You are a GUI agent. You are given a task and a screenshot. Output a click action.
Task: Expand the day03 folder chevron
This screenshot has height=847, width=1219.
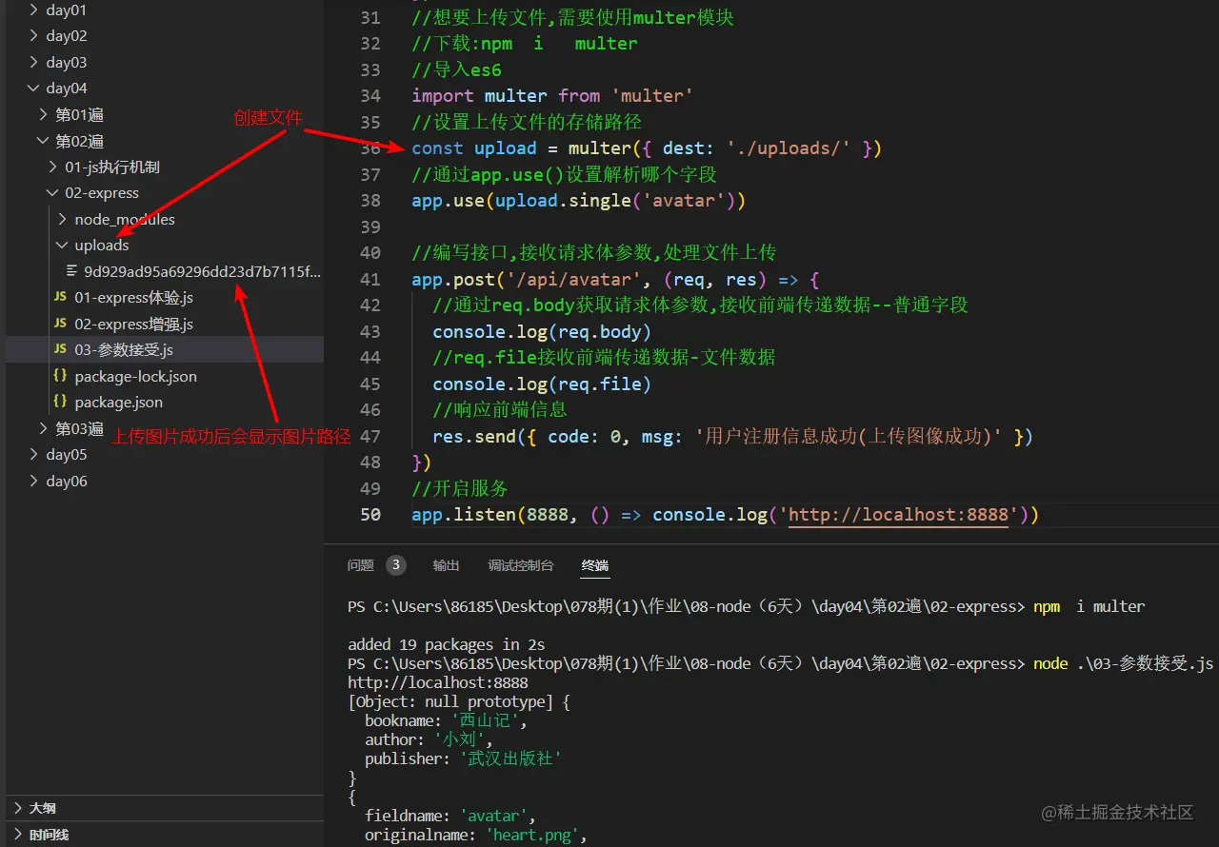pos(33,62)
